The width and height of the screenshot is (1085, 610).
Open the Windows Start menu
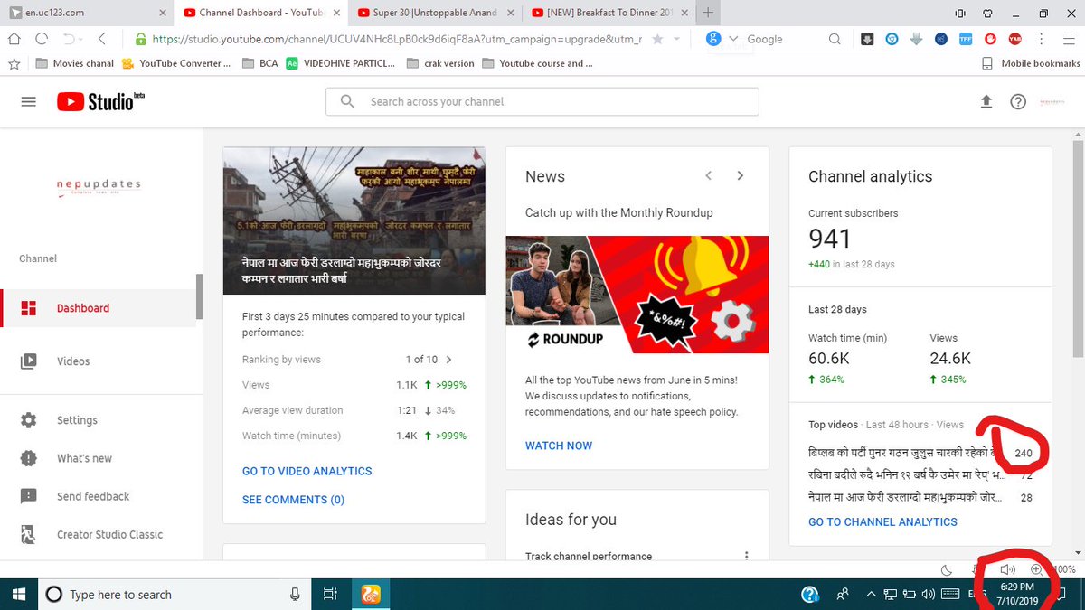pyautogui.click(x=18, y=595)
